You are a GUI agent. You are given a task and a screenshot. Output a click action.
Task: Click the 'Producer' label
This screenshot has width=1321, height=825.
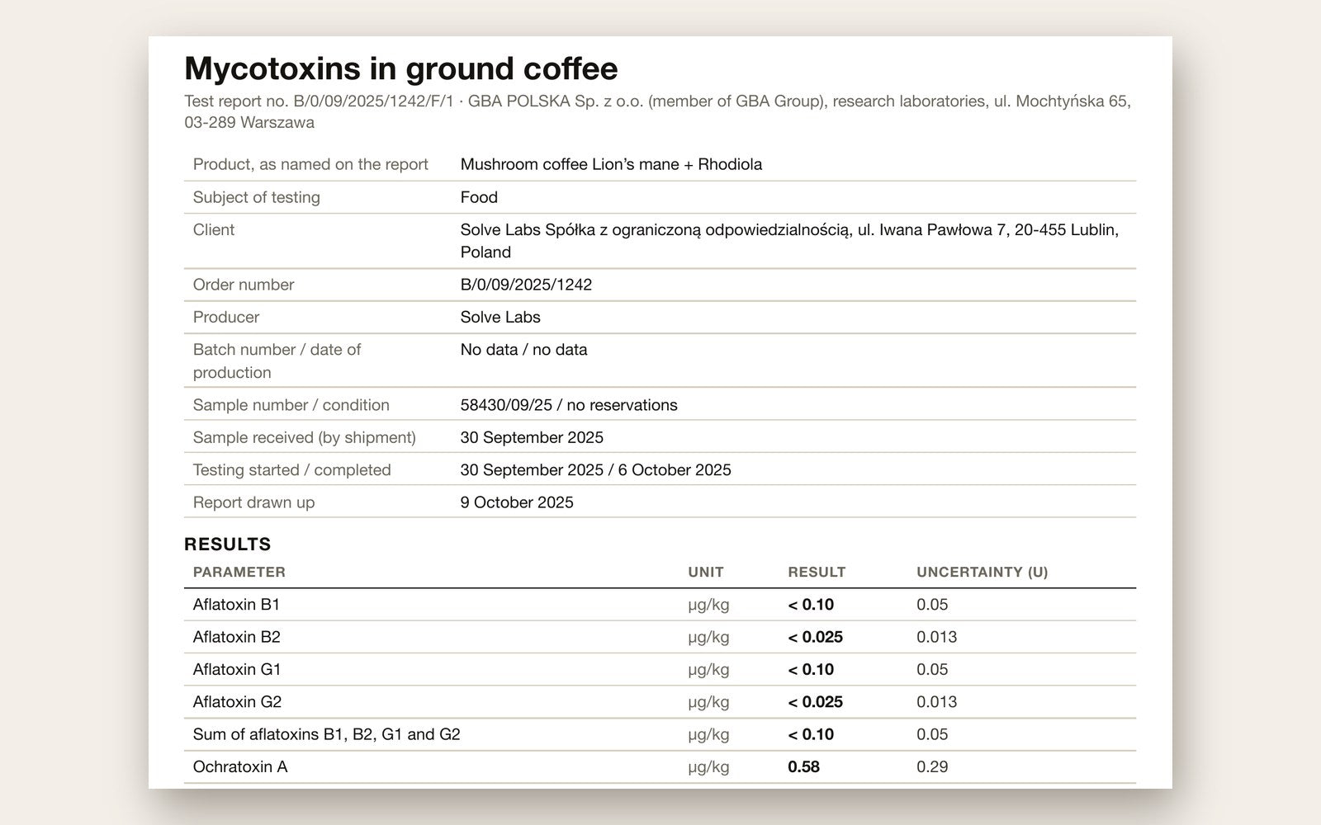point(226,317)
